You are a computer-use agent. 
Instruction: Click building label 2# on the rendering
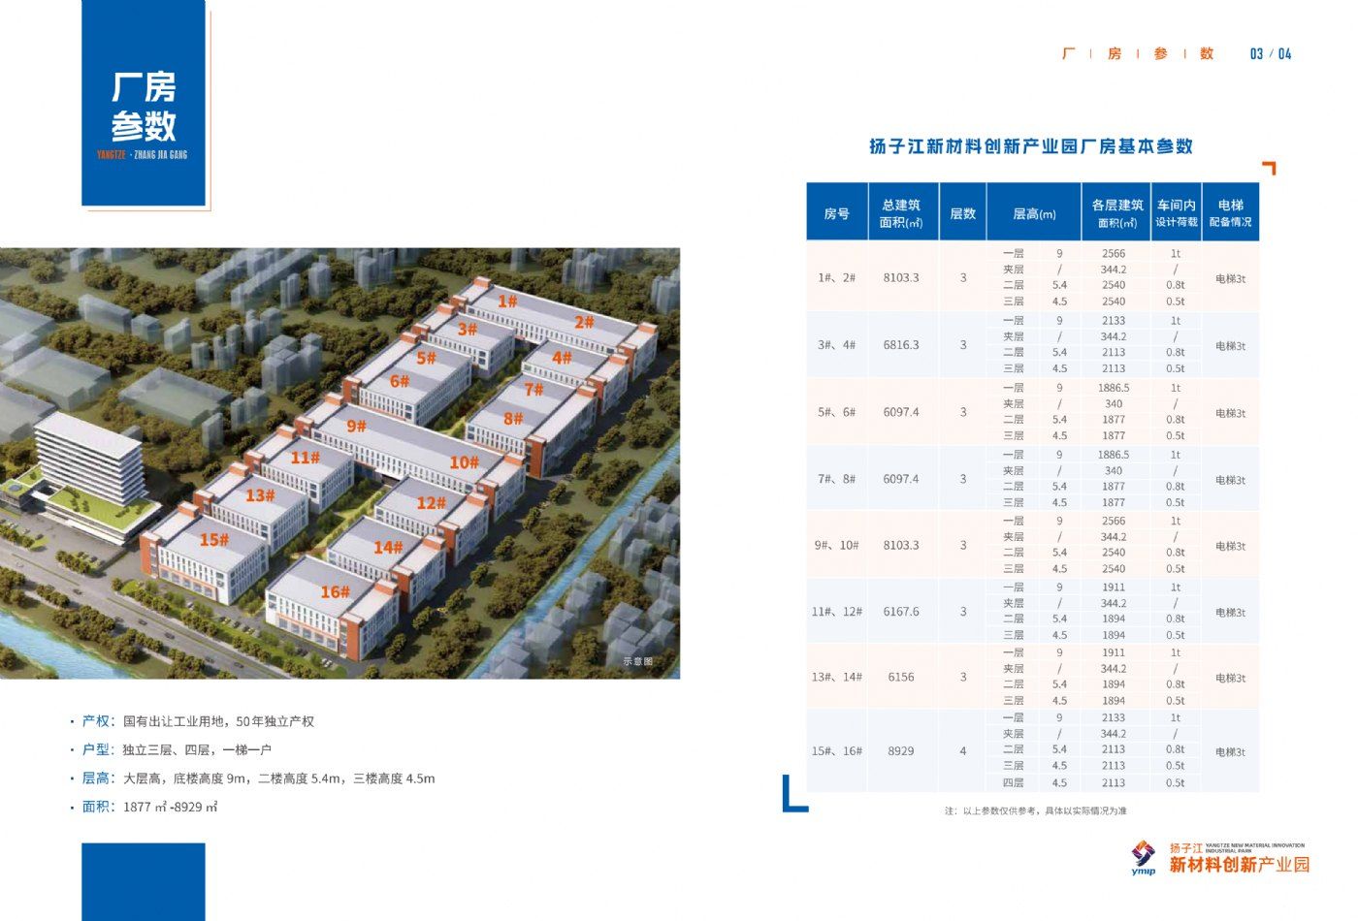(583, 322)
